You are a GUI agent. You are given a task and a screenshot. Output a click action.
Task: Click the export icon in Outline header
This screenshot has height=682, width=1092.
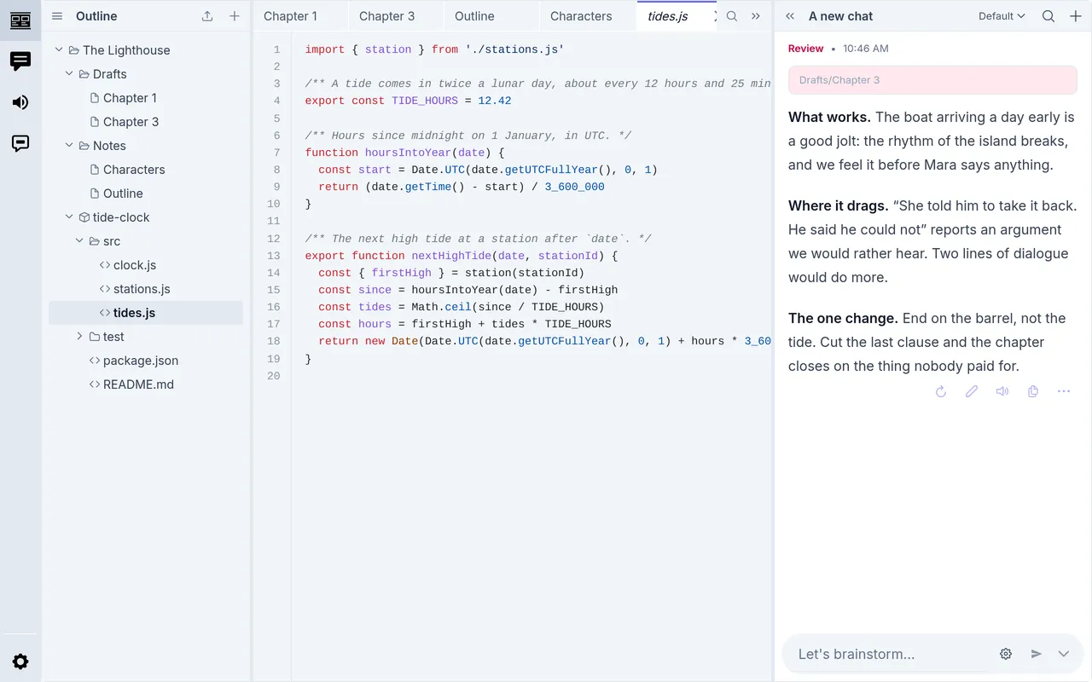(x=207, y=16)
